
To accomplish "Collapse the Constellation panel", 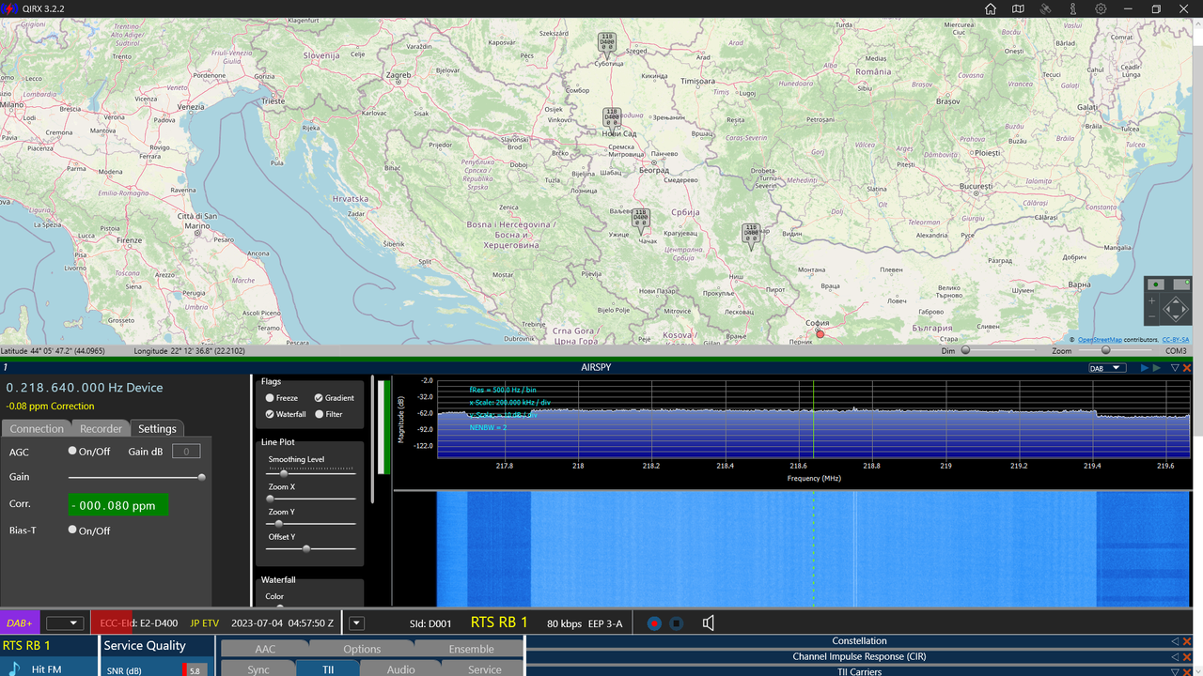I will tap(1175, 641).
